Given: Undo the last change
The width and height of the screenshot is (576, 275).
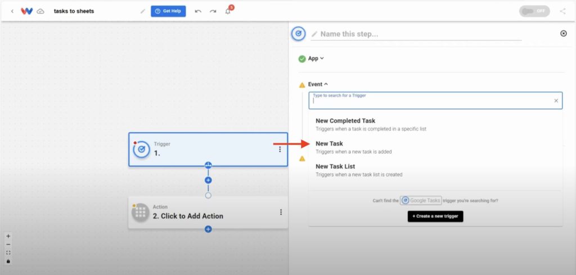Looking at the screenshot, I should pyautogui.click(x=198, y=11).
